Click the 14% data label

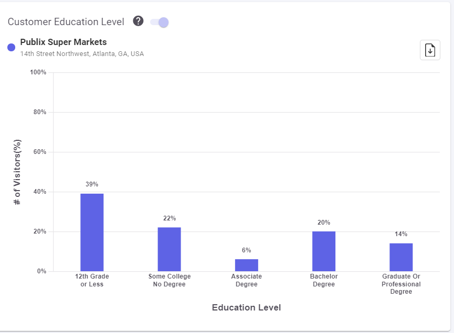[x=401, y=234]
